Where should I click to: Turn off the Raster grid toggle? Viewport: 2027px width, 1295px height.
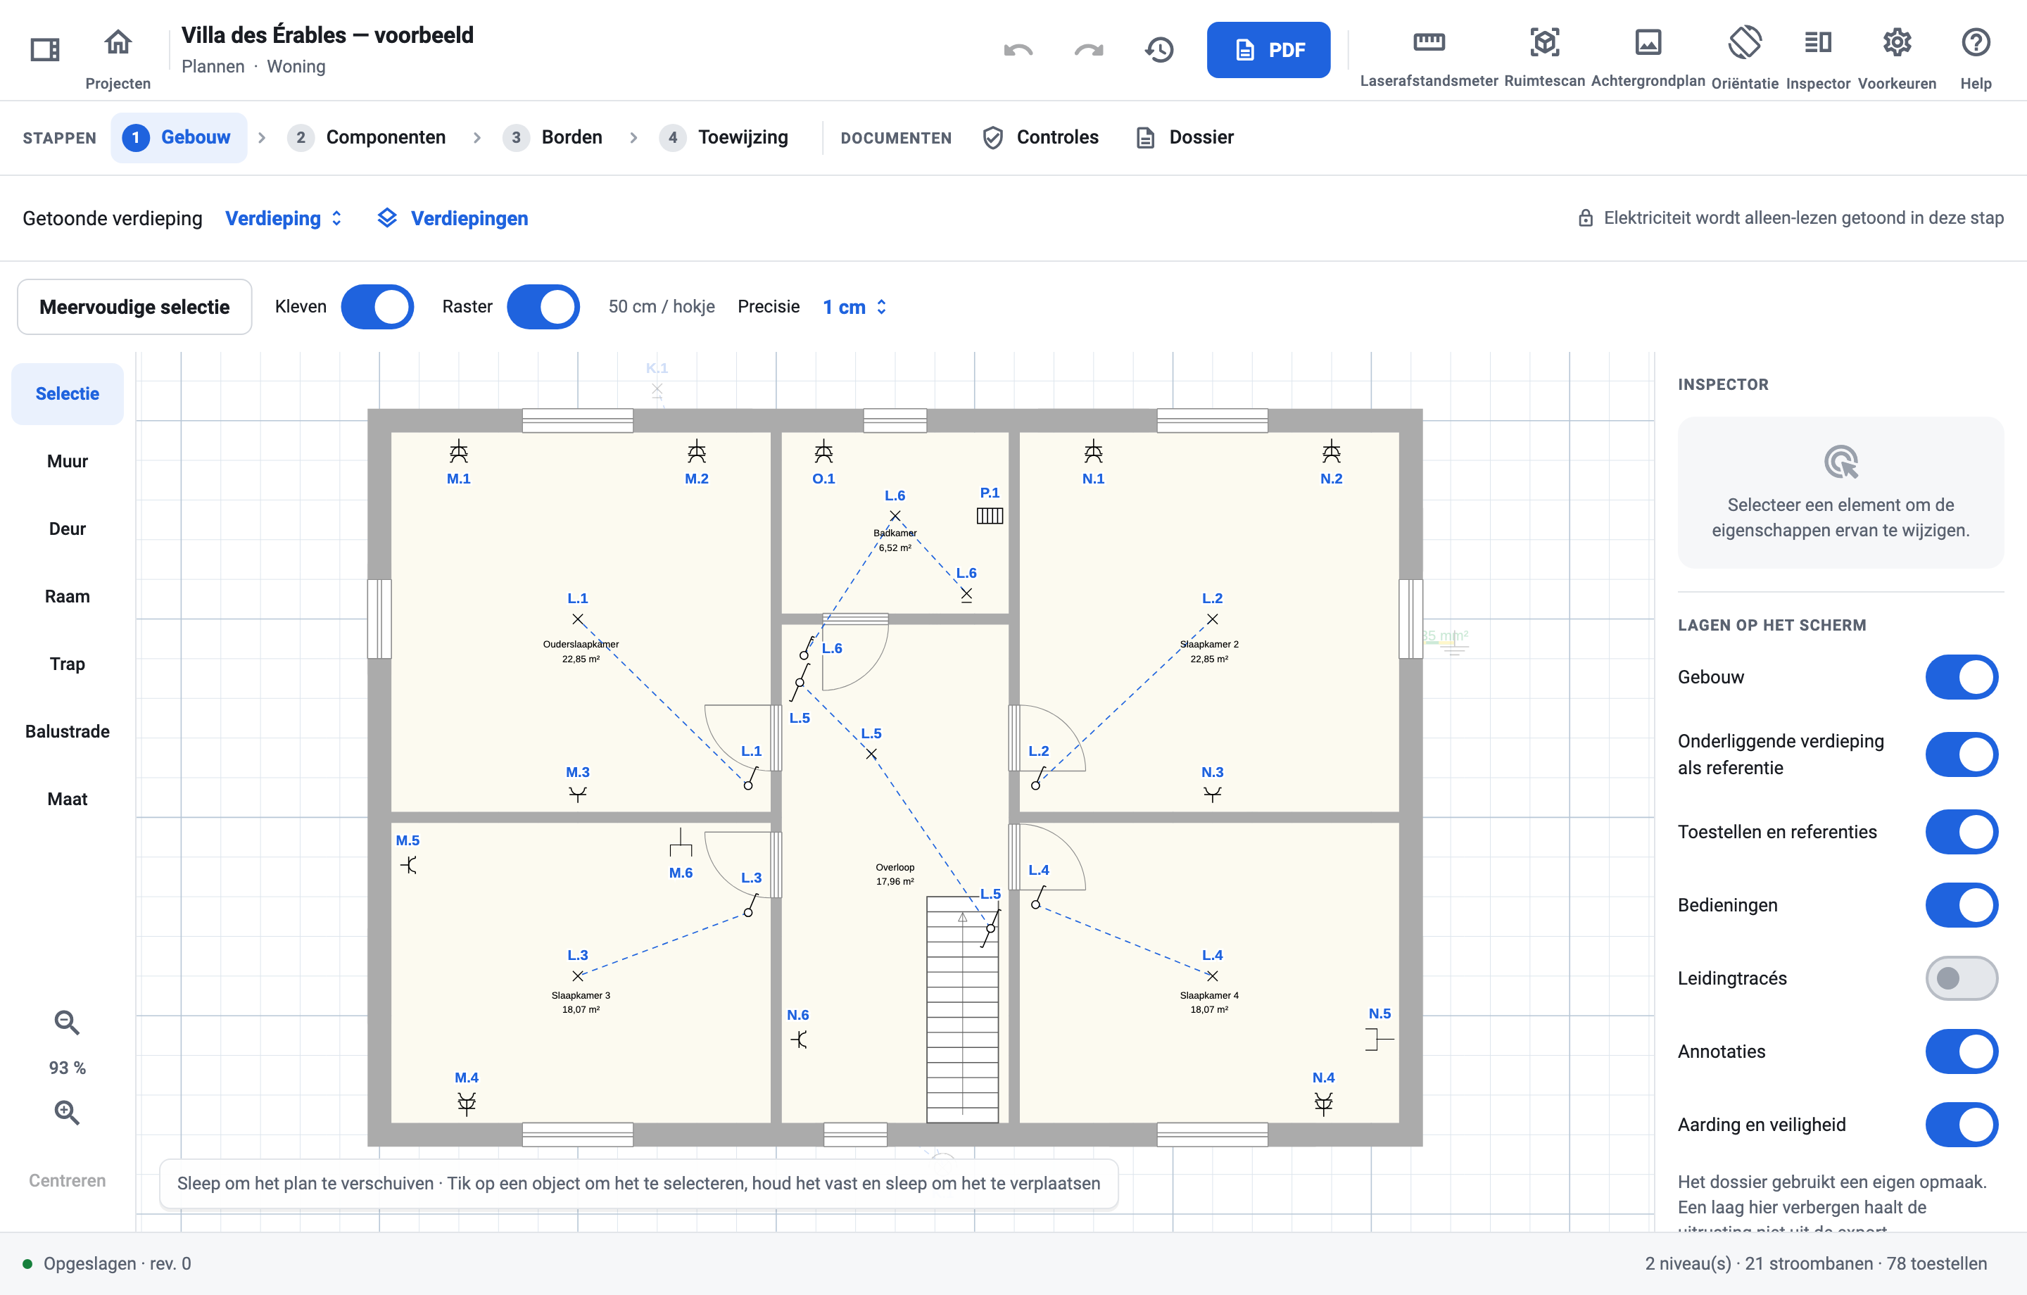tap(543, 306)
